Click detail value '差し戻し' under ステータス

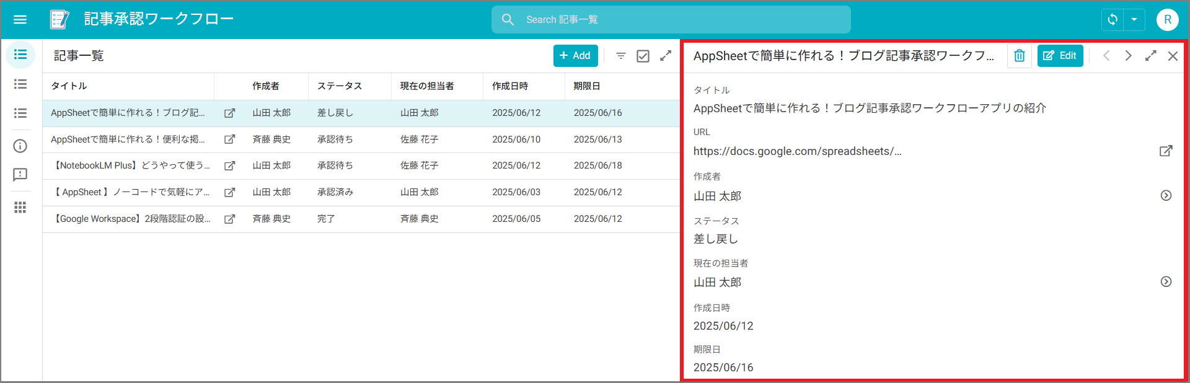point(716,239)
